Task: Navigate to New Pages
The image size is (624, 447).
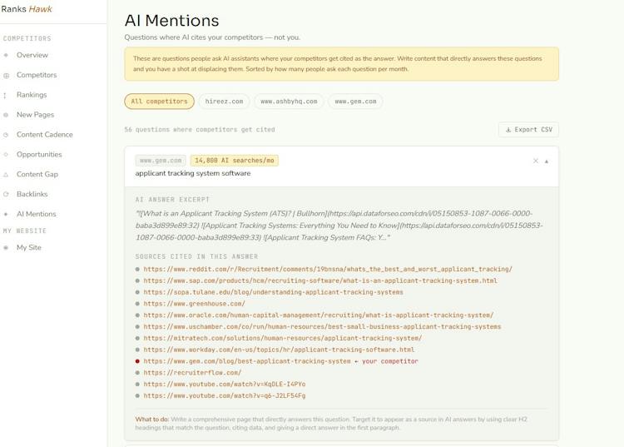Action: (x=35, y=115)
